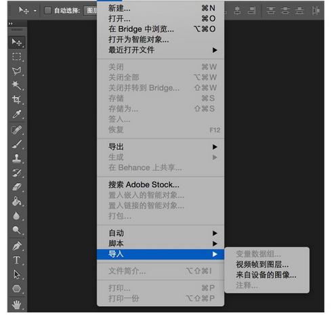Select the Hand tool
The width and height of the screenshot is (334, 317).
(17, 305)
